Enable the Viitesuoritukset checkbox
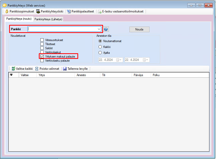Screen dimensions: 216x159 pos(42,40)
